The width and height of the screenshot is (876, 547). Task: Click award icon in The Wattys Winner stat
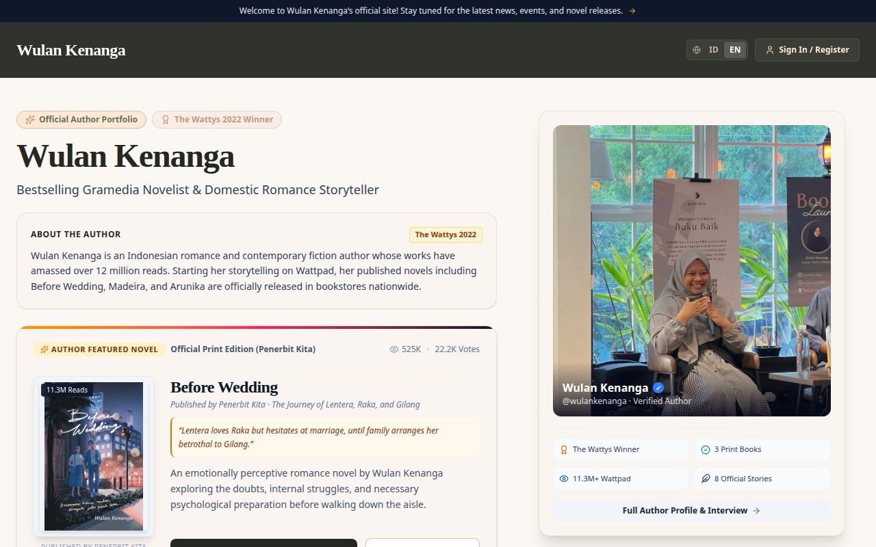click(564, 450)
